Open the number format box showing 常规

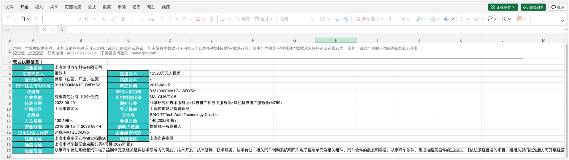(x=297, y=19)
